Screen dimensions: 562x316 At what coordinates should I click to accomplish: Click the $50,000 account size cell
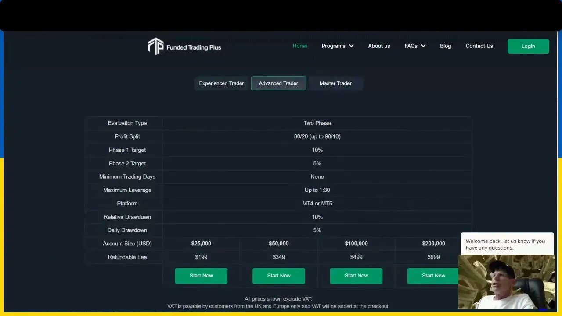[279, 244]
